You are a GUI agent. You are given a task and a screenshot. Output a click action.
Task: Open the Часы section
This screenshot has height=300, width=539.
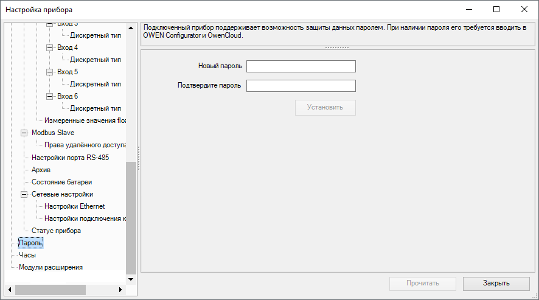27,255
